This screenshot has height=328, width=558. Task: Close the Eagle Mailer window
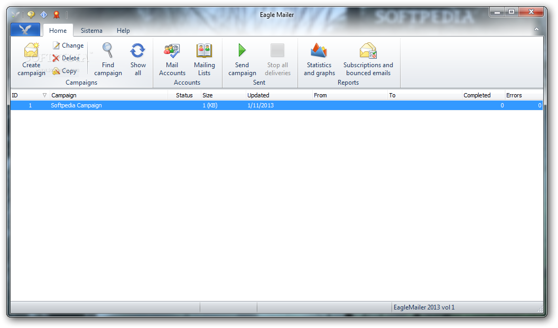point(531,12)
